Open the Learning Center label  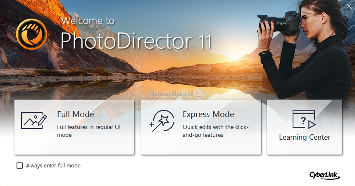click(x=305, y=138)
